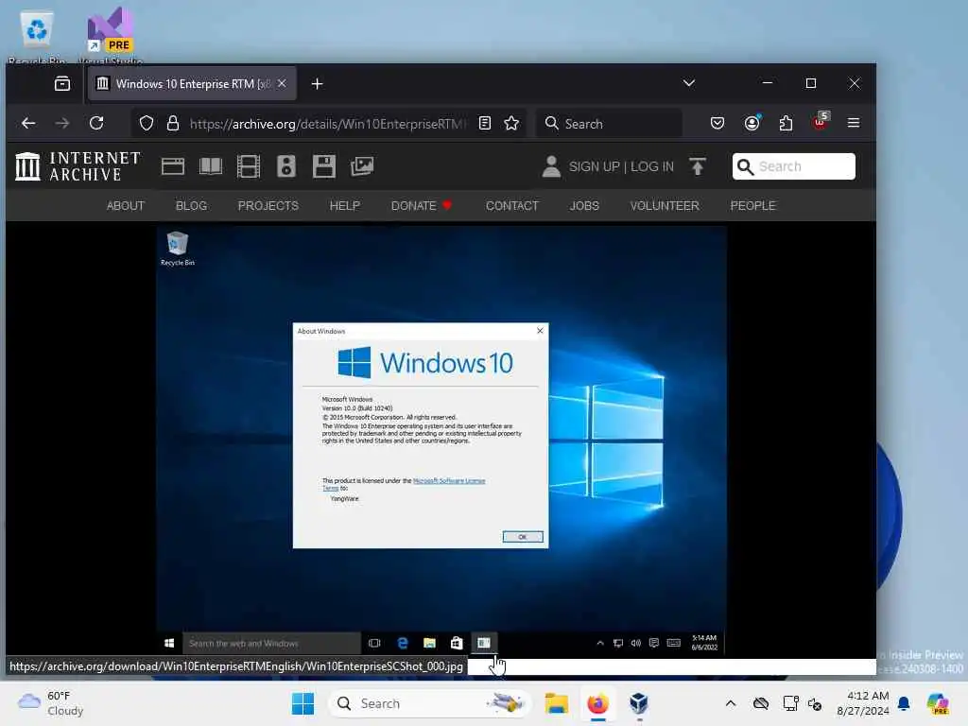The image size is (968, 726).
Task: Go to Internet Archive home logo
Action: click(78, 166)
